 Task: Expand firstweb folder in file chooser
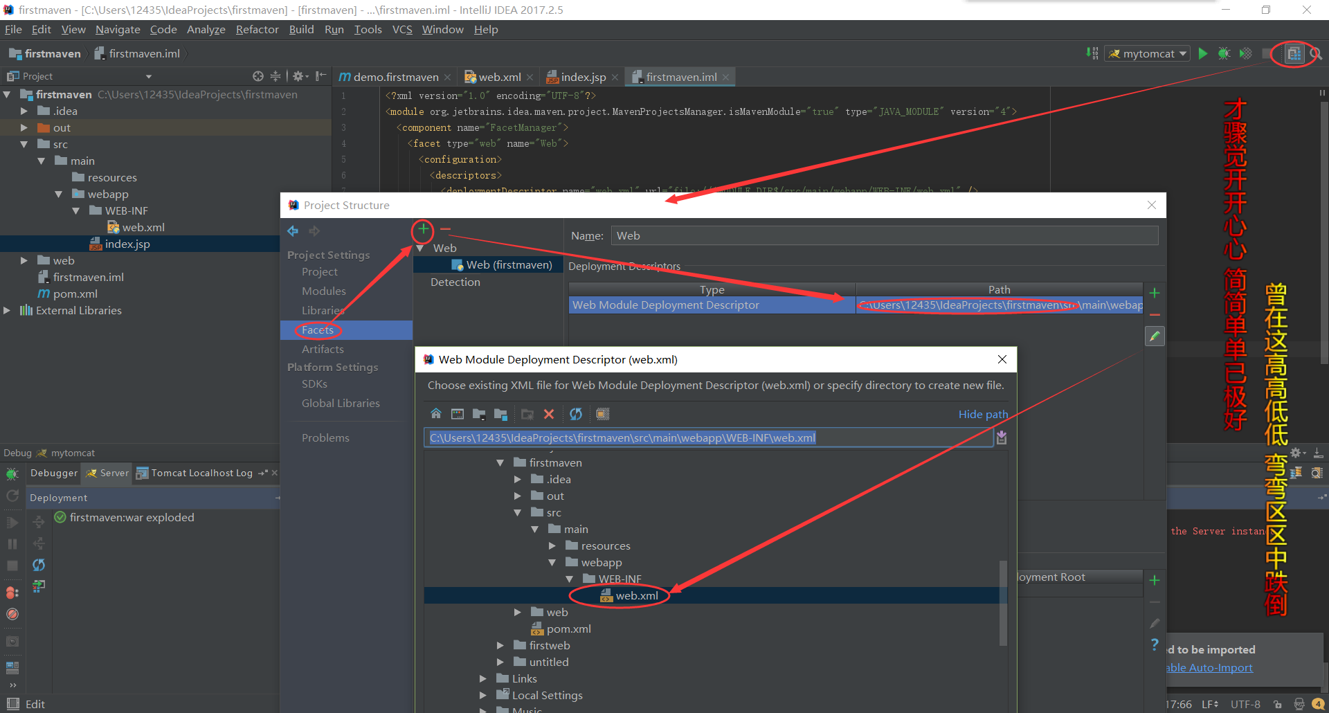[x=500, y=645]
